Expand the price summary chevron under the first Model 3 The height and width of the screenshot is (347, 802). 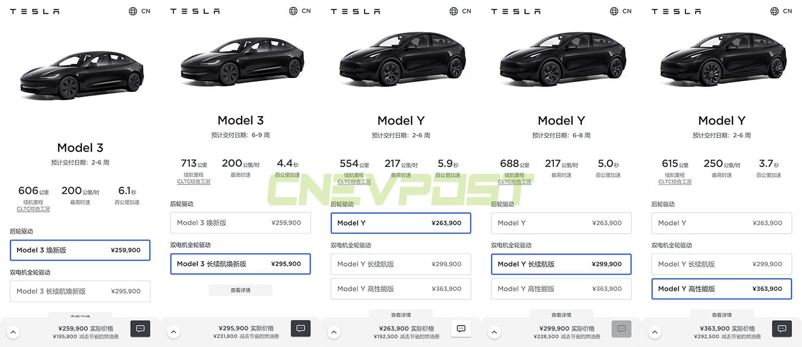13,331
